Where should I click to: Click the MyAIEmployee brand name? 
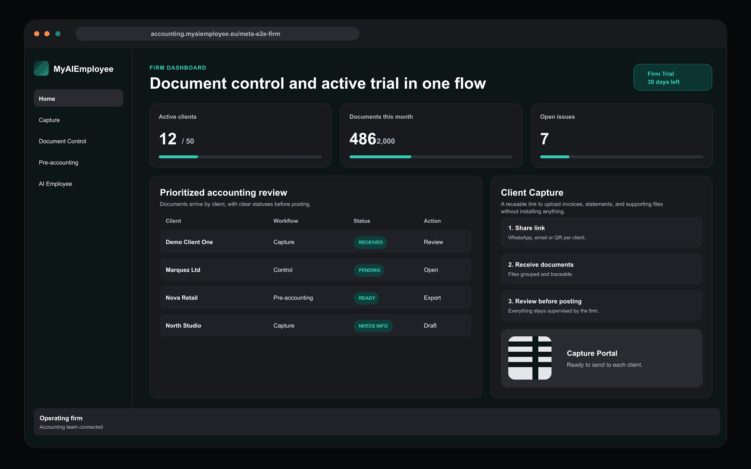click(83, 69)
